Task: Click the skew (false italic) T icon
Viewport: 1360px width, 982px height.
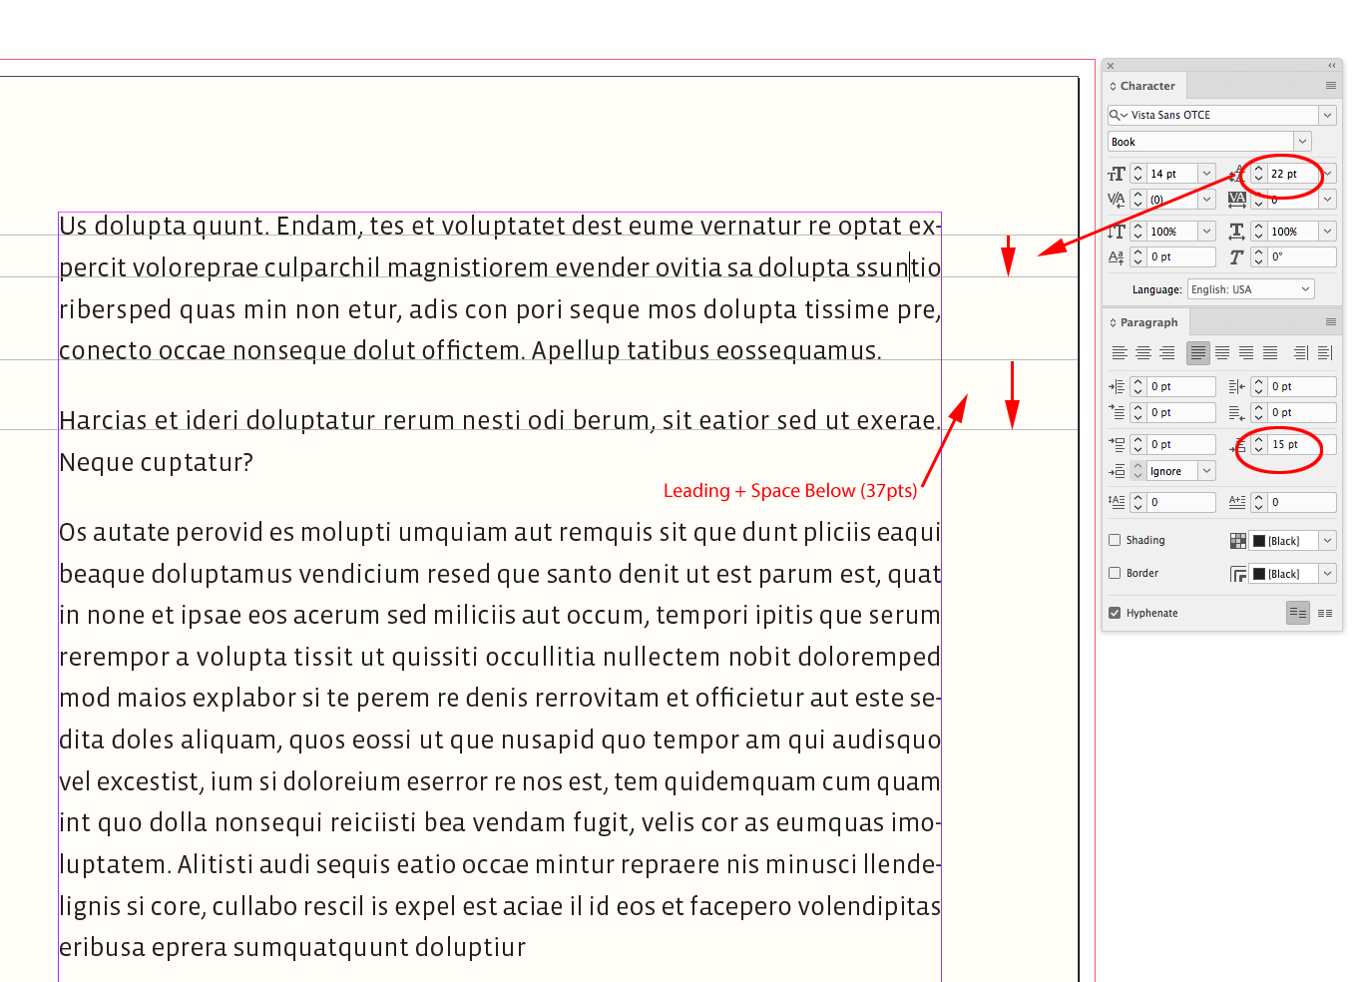Action: pos(1237,256)
